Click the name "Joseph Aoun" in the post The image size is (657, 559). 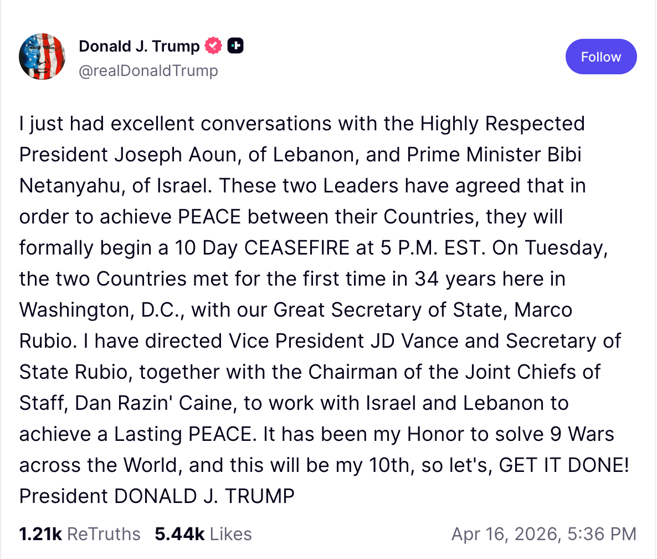177,154
